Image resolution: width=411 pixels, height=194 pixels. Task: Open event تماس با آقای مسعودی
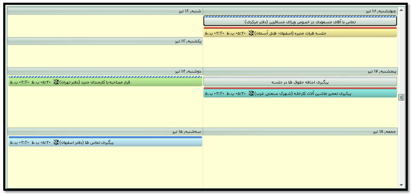point(300,21)
